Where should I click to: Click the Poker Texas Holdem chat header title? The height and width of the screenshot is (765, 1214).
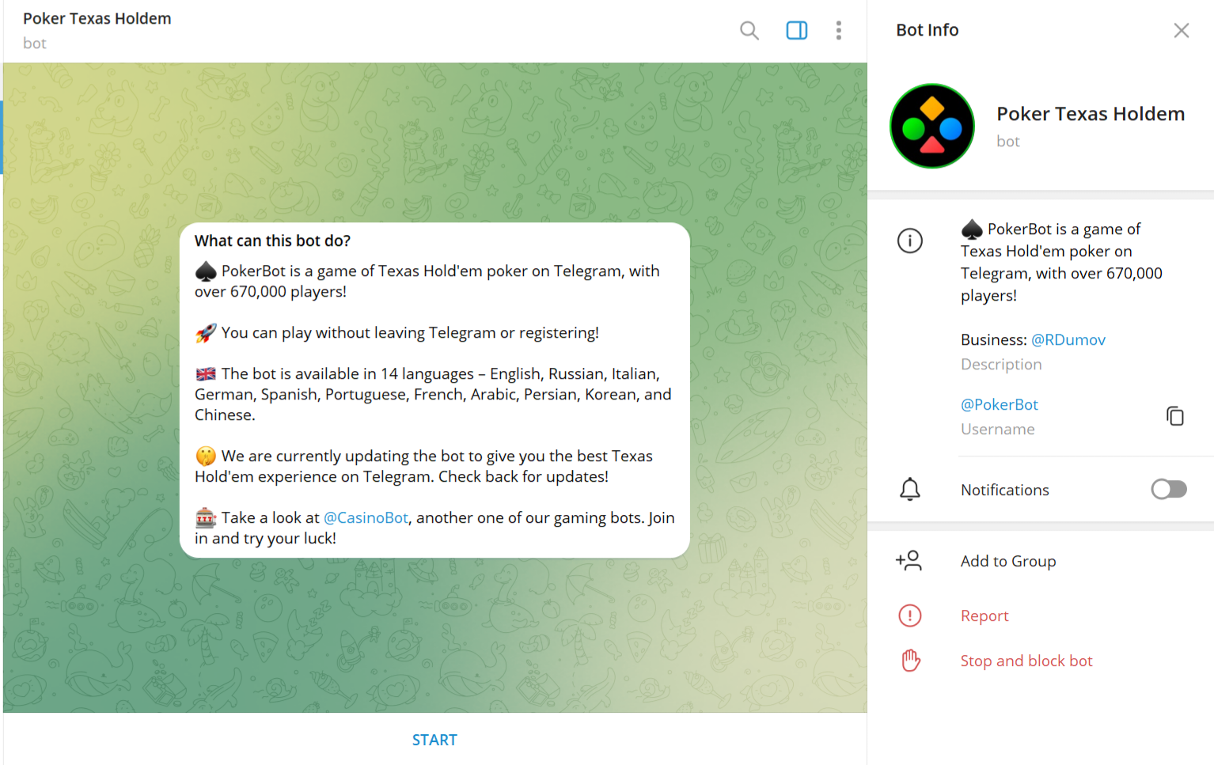97,18
